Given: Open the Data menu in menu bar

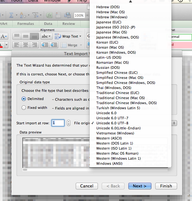Looking at the screenshot, I should [33, 1].
